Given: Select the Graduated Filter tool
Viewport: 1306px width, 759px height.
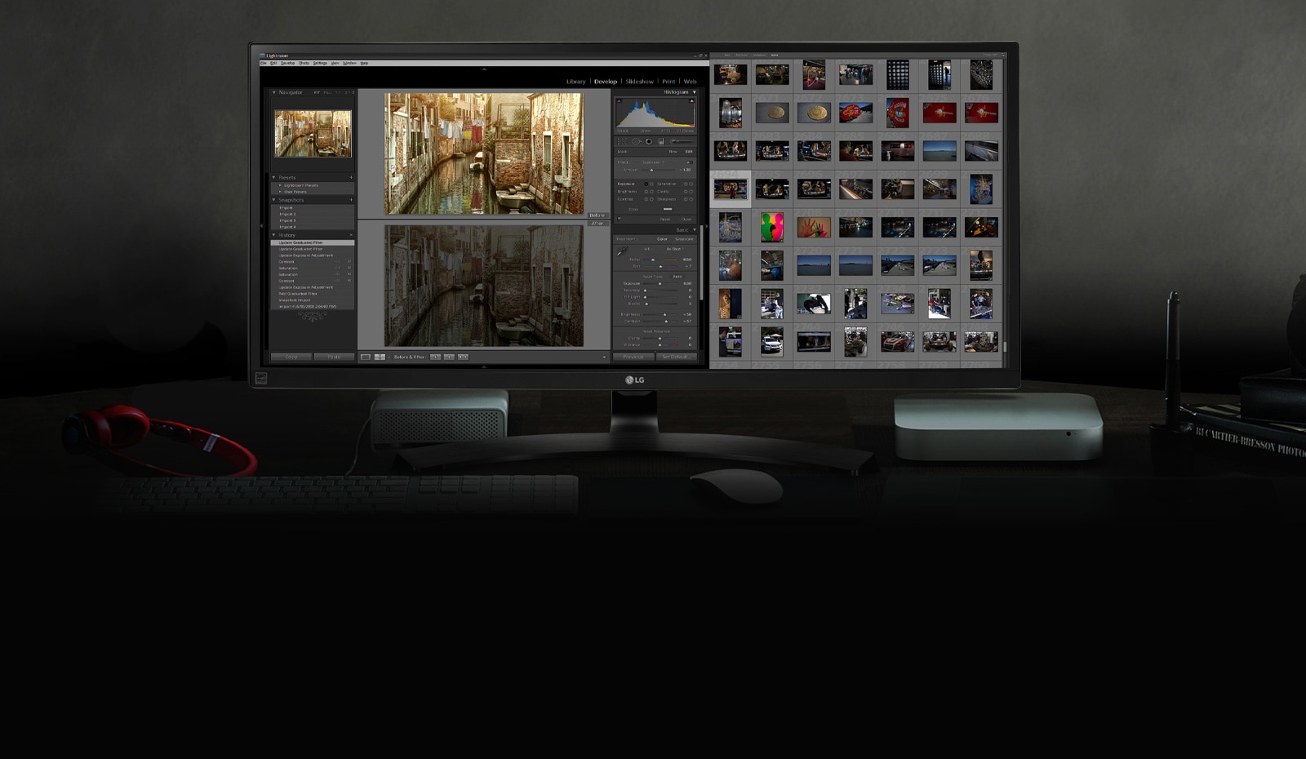Looking at the screenshot, I should pos(661,140).
